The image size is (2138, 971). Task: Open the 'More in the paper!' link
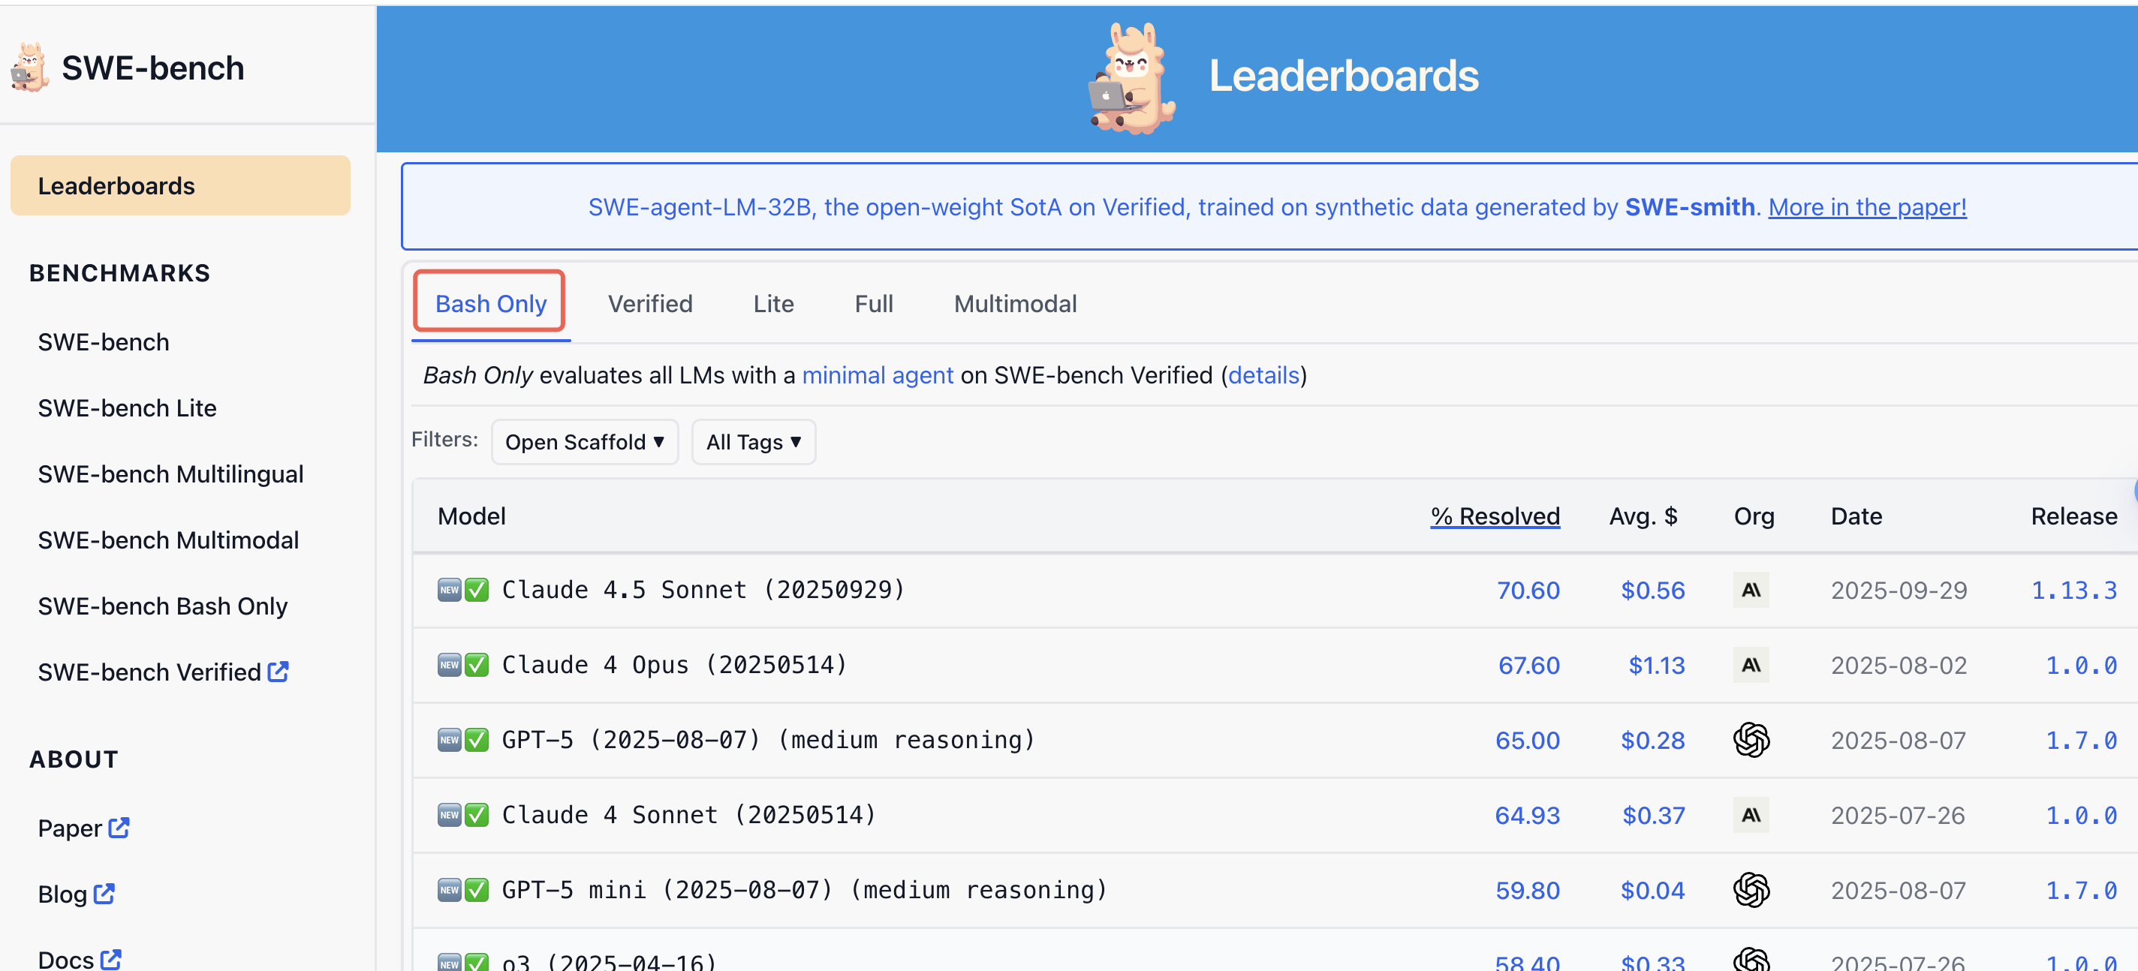tap(1866, 206)
